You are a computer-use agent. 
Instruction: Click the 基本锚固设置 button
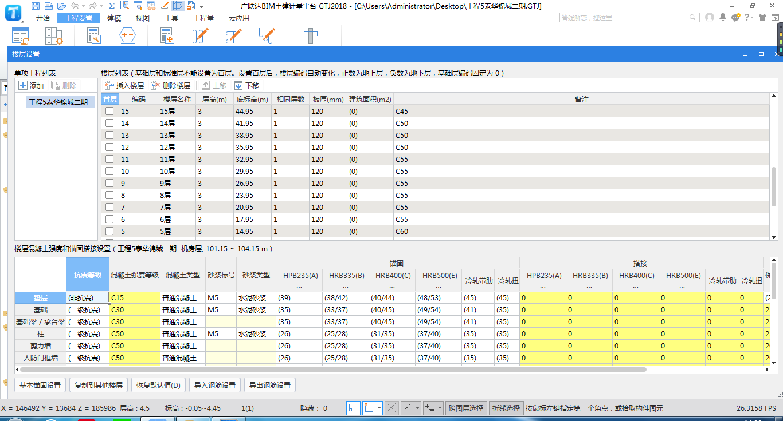(x=40, y=385)
